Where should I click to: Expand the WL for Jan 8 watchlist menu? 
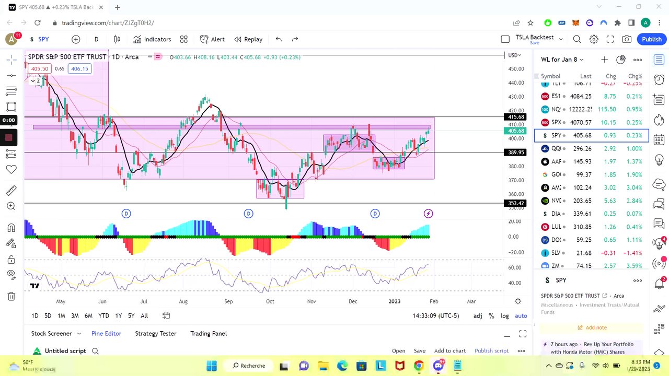point(562,60)
